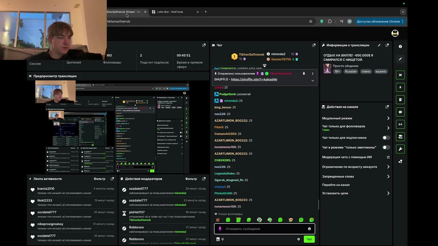Insert the first red emote in chat
The height and width of the screenshot is (246, 438).
coord(218,220)
